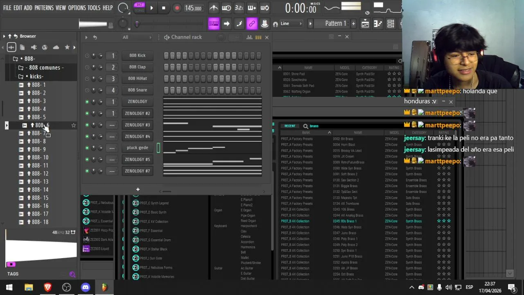Screen dimensions: 524x295
Task: Add a new channel with plus button
Action: (x=138, y=189)
